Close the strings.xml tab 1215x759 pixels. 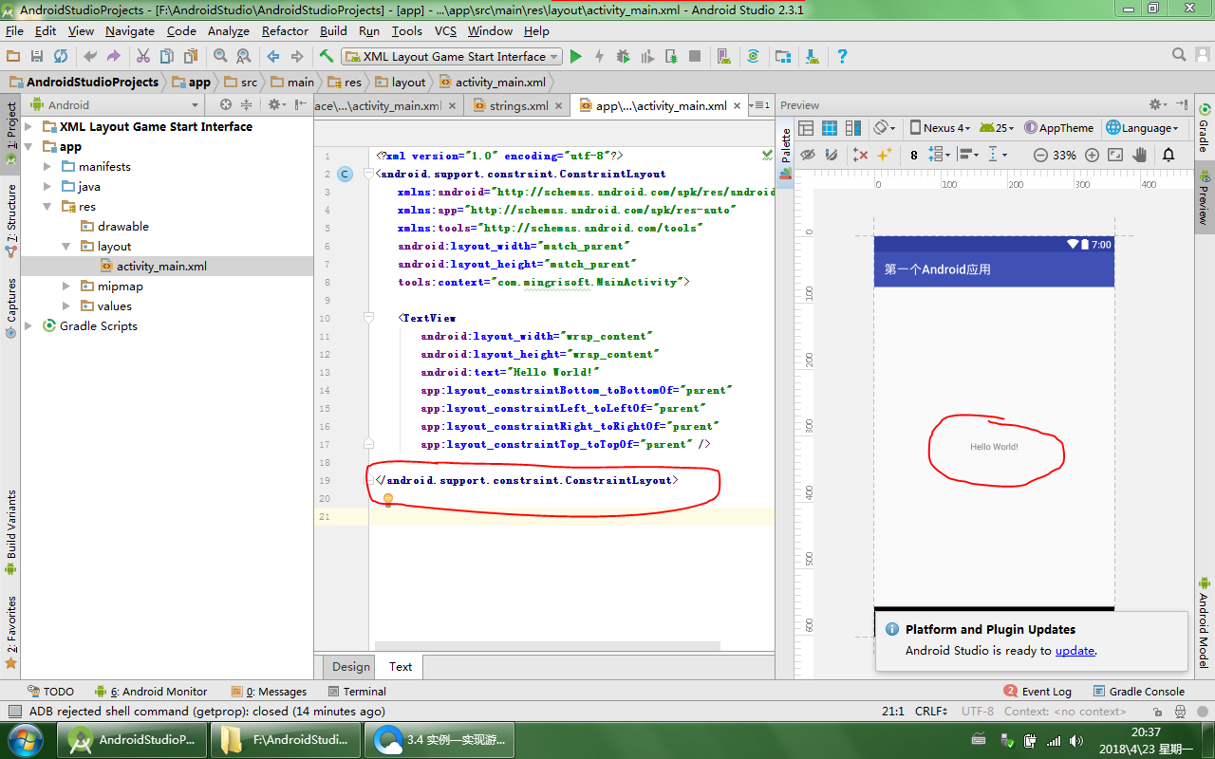[x=559, y=106]
